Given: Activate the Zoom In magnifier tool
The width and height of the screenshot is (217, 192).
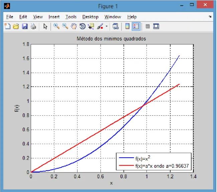Looking at the screenshot, I should [56, 26].
